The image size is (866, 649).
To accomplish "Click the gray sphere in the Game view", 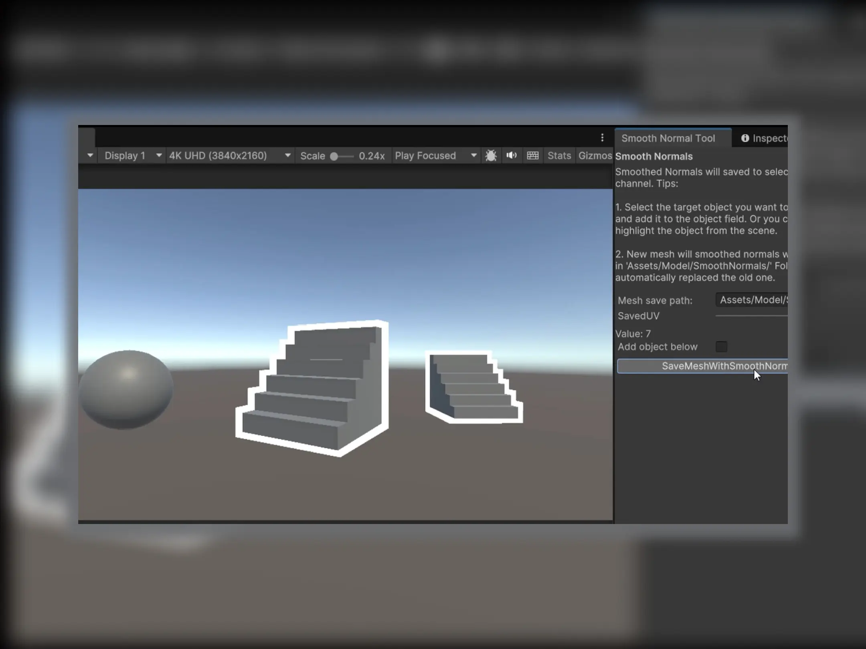I will (126, 389).
